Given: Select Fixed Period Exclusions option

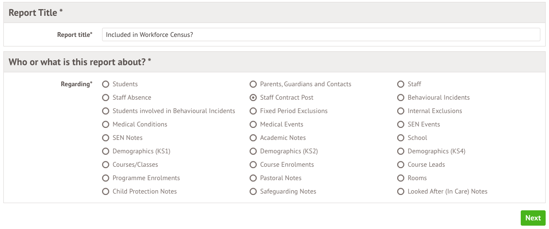Looking at the screenshot, I should pyautogui.click(x=253, y=111).
